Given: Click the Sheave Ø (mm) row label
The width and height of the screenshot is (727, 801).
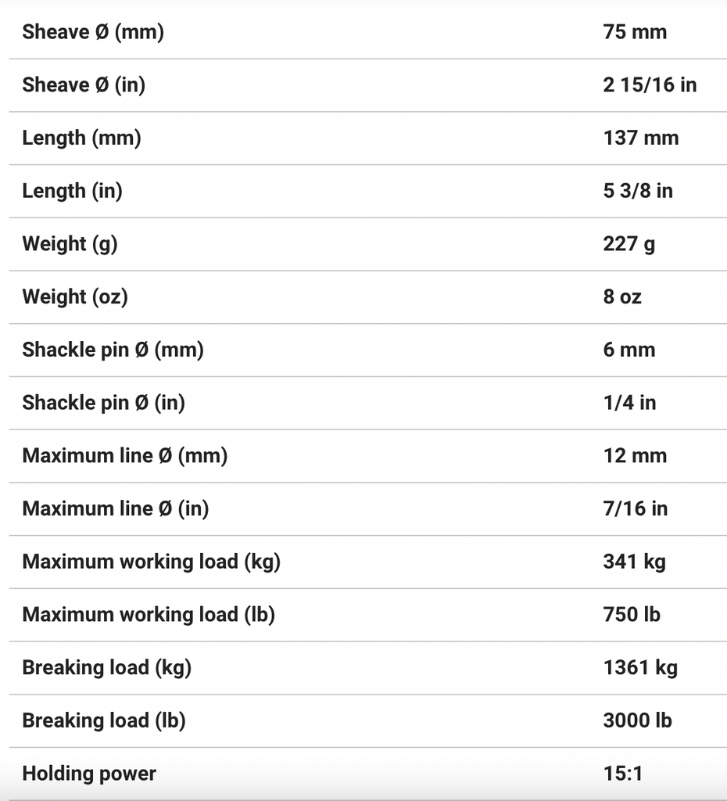Looking at the screenshot, I should coord(93,32).
